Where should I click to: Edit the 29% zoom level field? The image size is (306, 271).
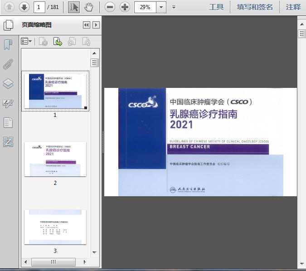click(x=145, y=7)
